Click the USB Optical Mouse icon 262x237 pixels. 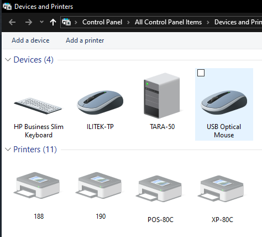coord(224,102)
